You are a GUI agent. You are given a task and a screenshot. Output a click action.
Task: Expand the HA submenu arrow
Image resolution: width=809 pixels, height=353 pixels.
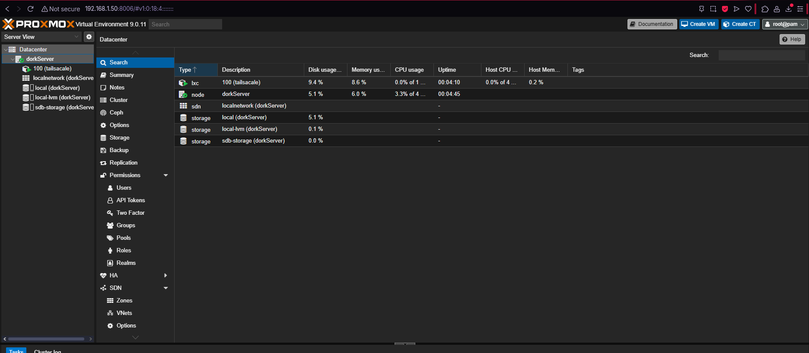pyautogui.click(x=166, y=276)
